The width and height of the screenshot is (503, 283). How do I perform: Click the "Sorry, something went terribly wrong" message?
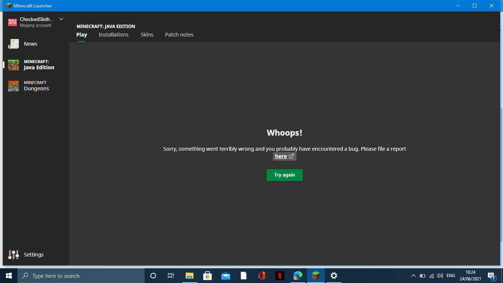pos(285,149)
